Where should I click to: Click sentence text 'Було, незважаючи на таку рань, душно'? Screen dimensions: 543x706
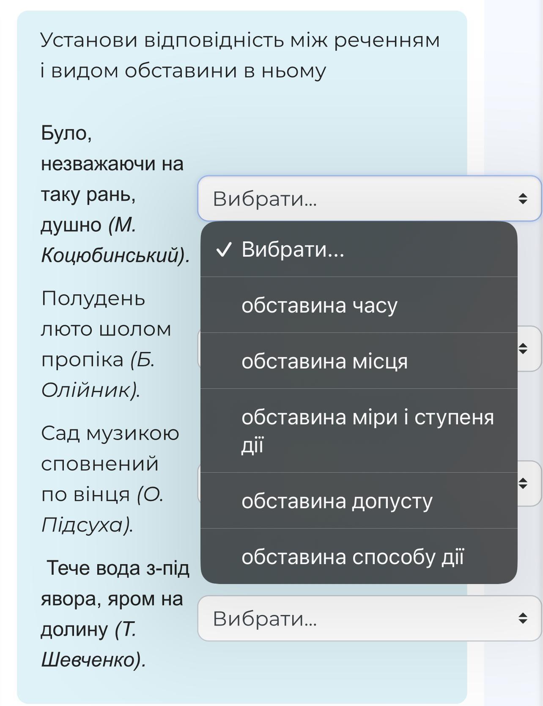115,194
